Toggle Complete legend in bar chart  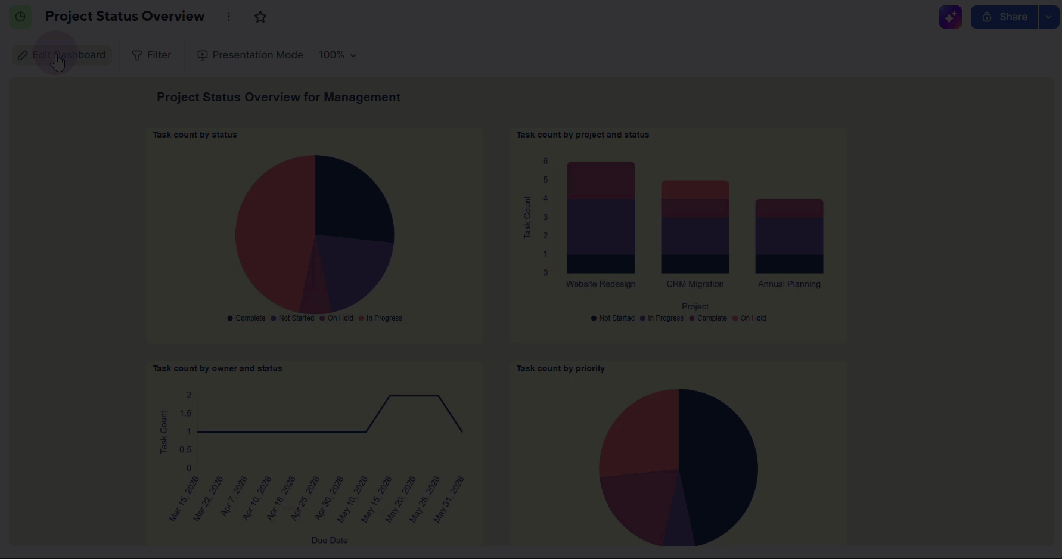coord(708,318)
